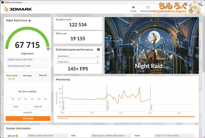The width and height of the screenshot is (205, 138).
Task: Start the benchmark again with RUN AGAIN
Action: click(28, 119)
